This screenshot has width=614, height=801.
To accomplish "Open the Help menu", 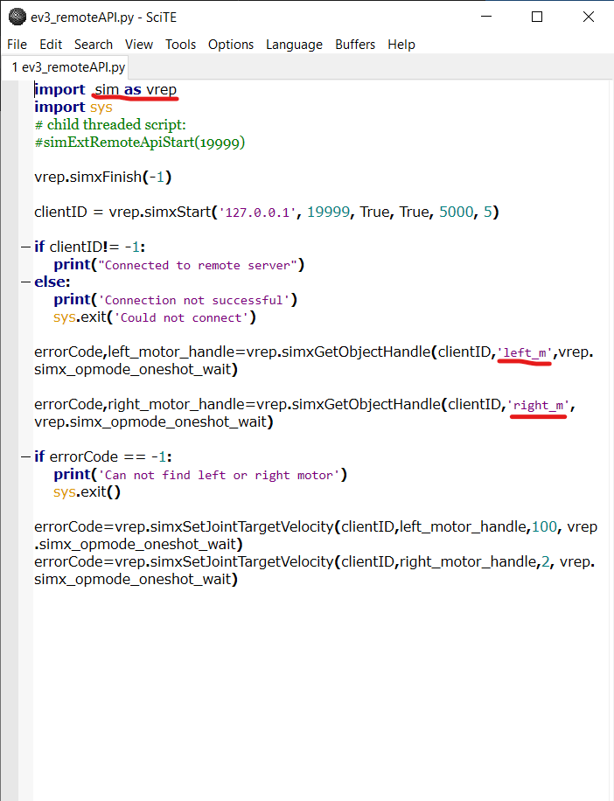I will (401, 45).
